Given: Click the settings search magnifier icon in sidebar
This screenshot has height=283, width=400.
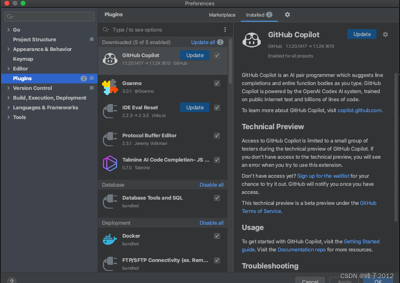Looking at the screenshot, I should [x=10, y=17].
